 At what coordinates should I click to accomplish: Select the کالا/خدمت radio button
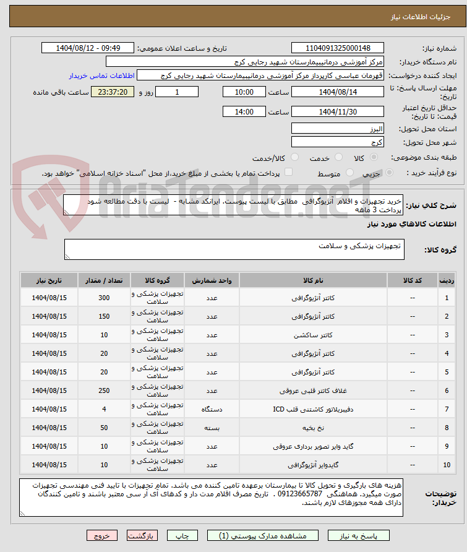(x=294, y=157)
